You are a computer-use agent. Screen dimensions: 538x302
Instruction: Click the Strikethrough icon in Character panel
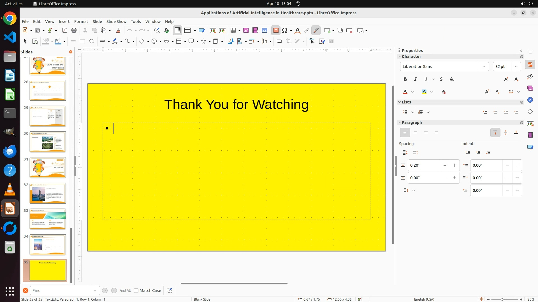441,79
